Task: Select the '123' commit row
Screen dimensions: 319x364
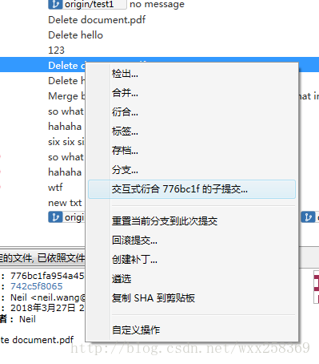Action: [56, 51]
